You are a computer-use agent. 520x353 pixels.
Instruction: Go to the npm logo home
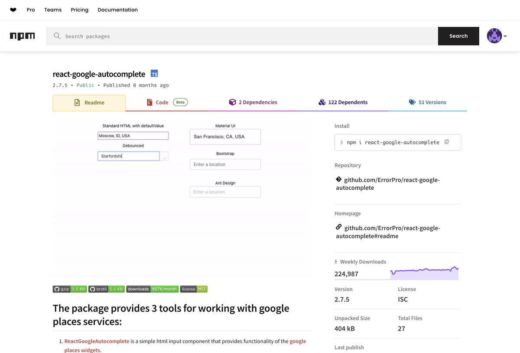23,36
